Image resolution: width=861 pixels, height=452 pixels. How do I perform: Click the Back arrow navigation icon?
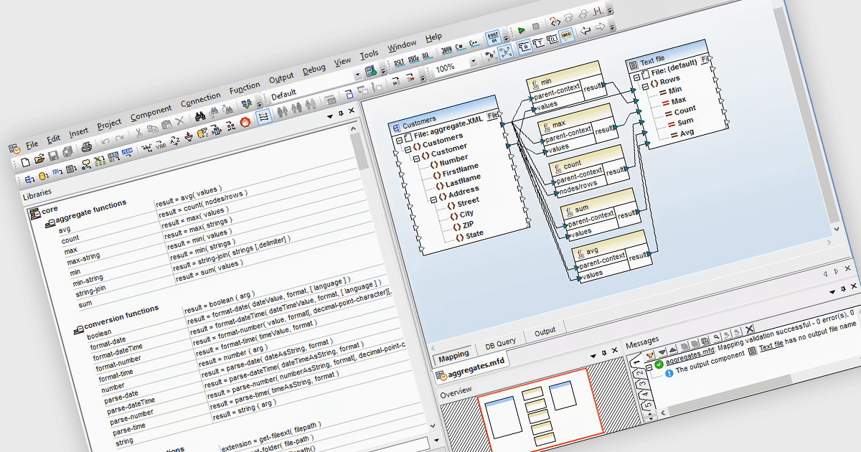coord(585,31)
